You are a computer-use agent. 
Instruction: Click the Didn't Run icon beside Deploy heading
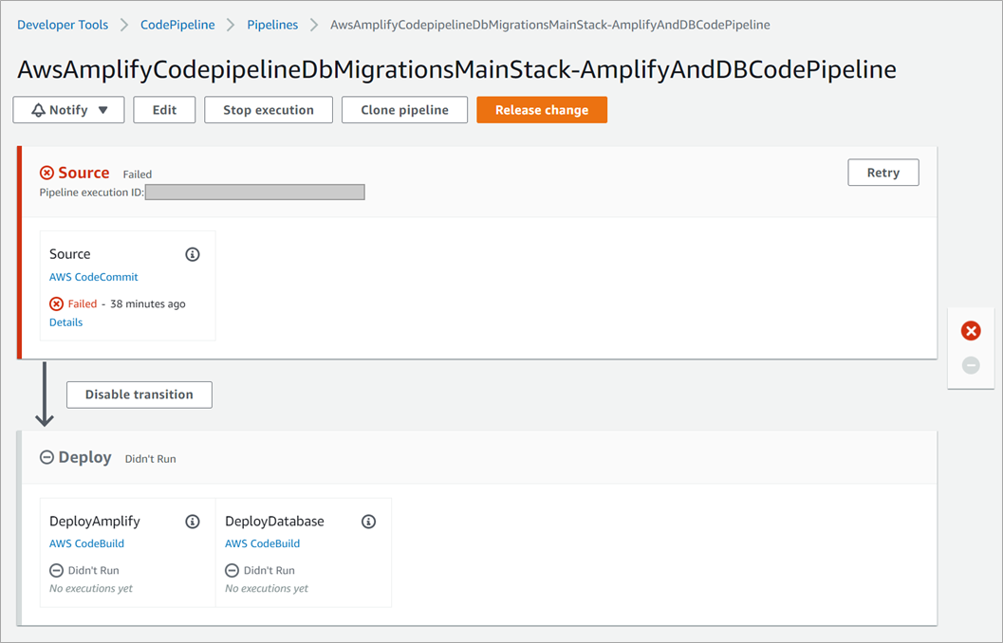(46, 458)
